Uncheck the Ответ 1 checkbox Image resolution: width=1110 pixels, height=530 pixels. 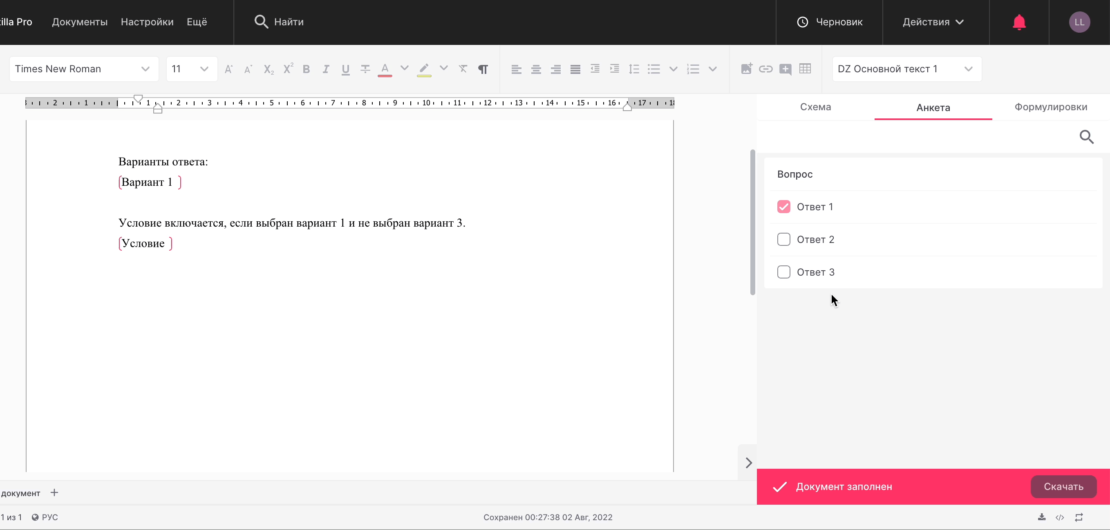pyautogui.click(x=783, y=207)
